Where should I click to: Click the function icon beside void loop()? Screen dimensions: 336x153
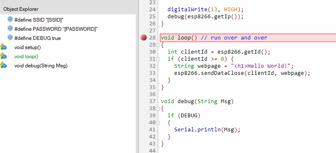(x=3, y=56)
